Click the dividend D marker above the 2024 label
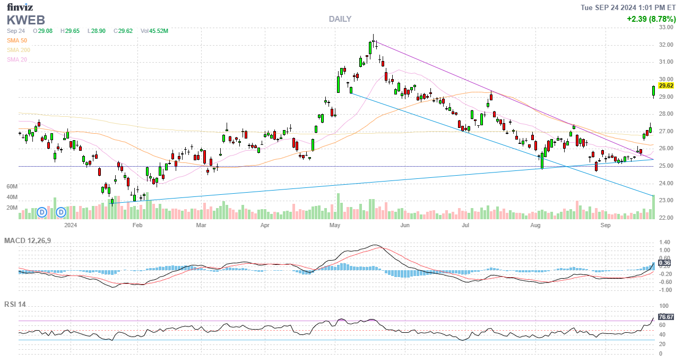 pos(61,212)
